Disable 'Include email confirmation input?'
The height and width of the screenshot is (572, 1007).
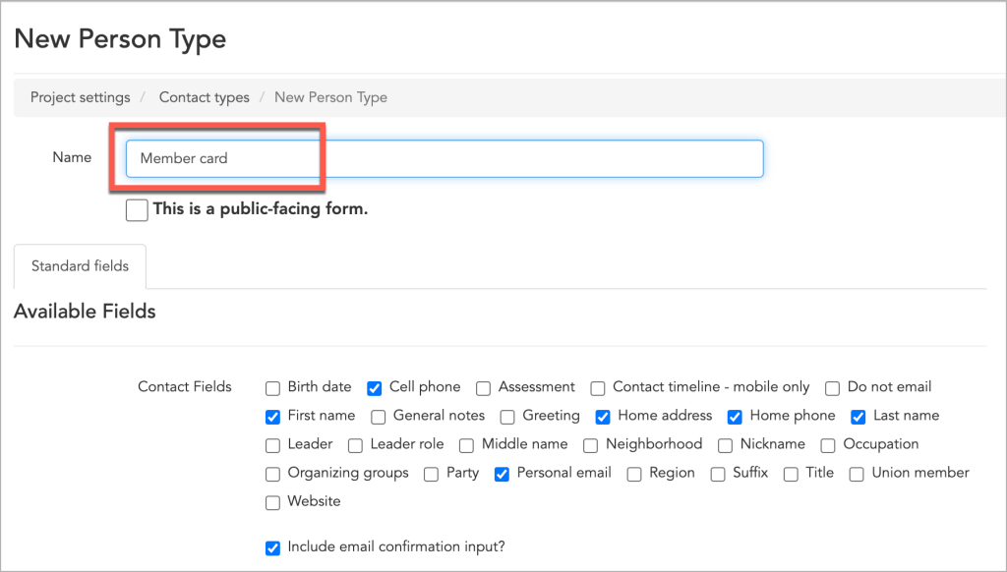pos(272,547)
